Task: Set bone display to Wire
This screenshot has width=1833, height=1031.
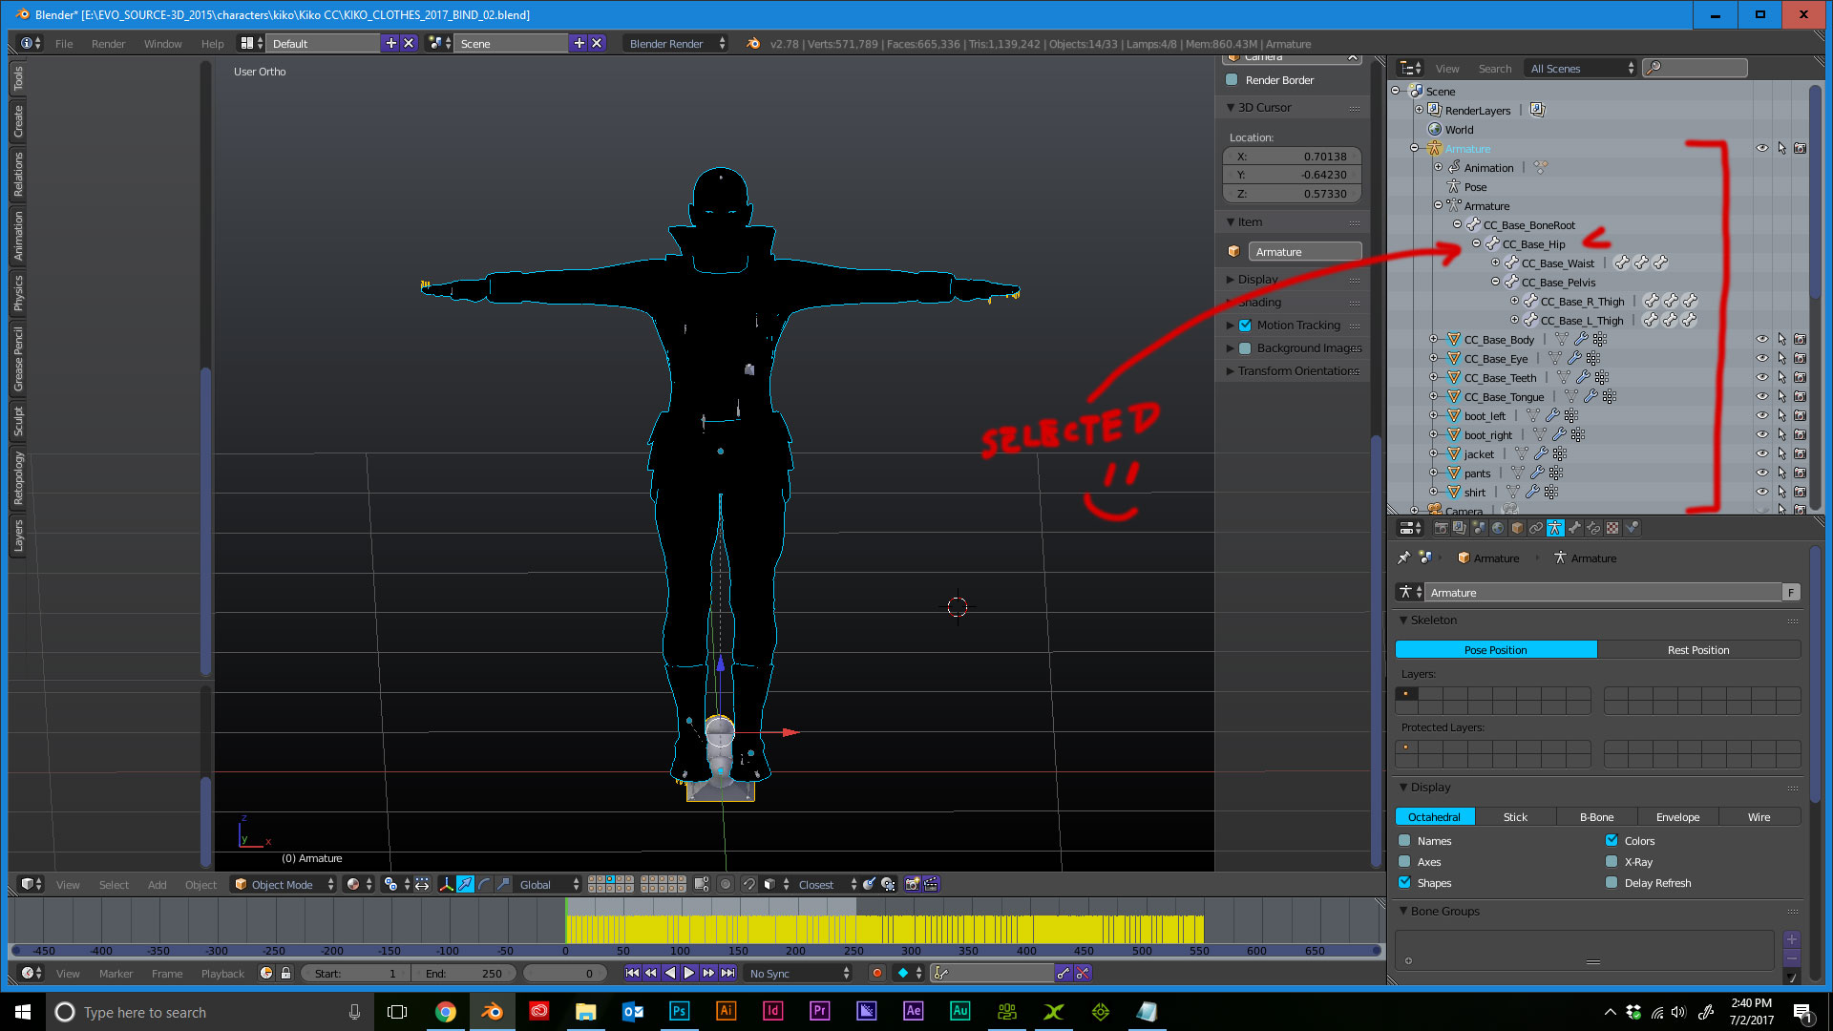Action: coord(1759,817)
